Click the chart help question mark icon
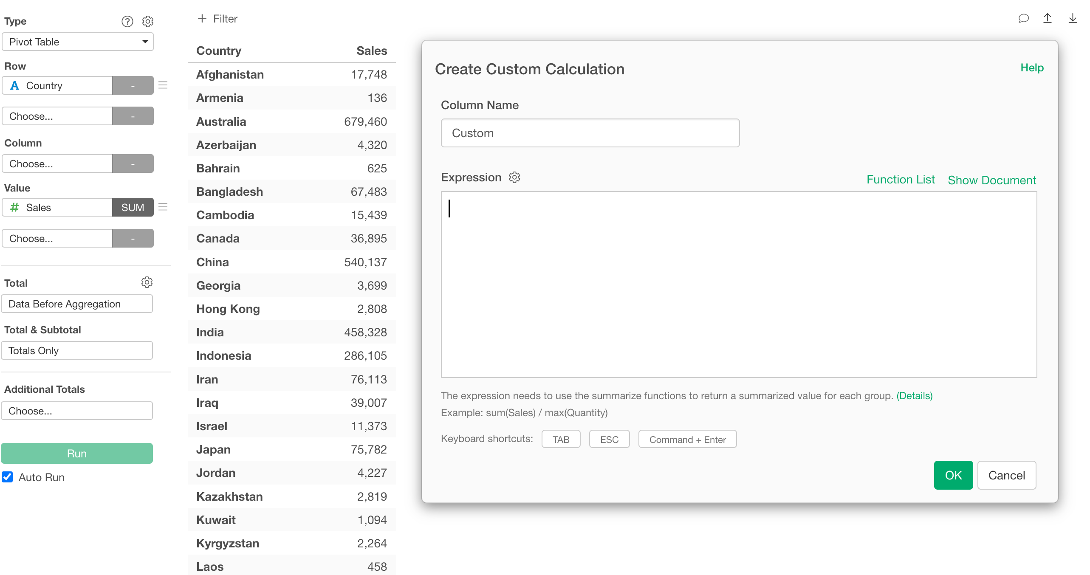The image size is (1090, 575). click(x=127, y=21)
